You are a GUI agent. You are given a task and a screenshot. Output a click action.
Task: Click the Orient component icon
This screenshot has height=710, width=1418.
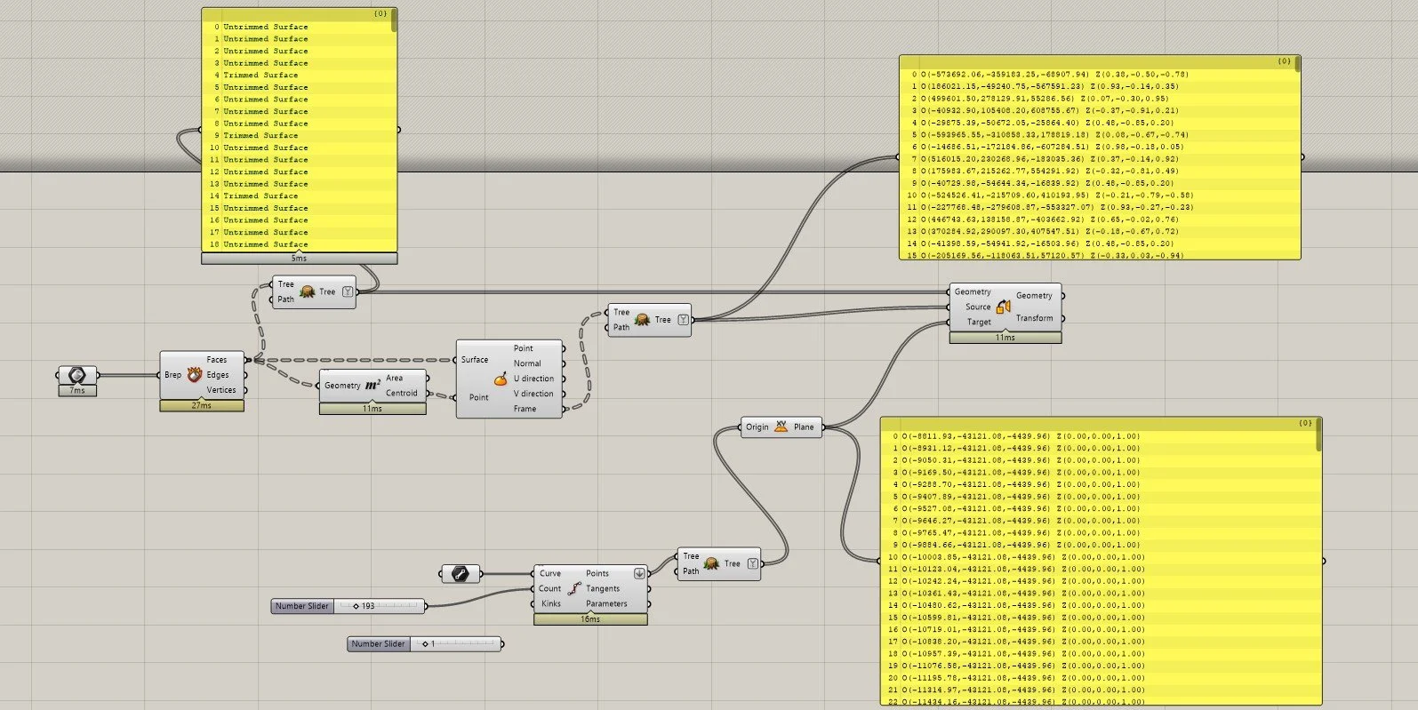pyautogui.click(x=1004, y=307)
